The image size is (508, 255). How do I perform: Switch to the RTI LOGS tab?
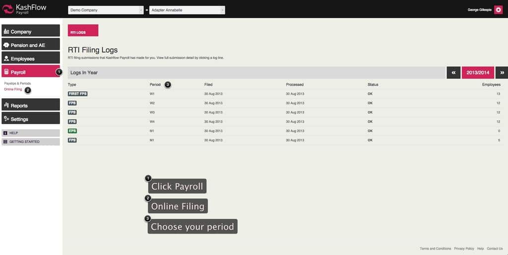tap(83, 31)
